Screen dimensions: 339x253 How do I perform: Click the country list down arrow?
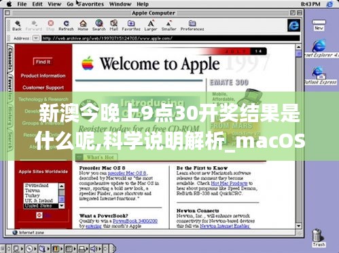pos(62,206)
